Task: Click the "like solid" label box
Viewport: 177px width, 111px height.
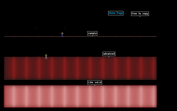Action: pos(95,82)
